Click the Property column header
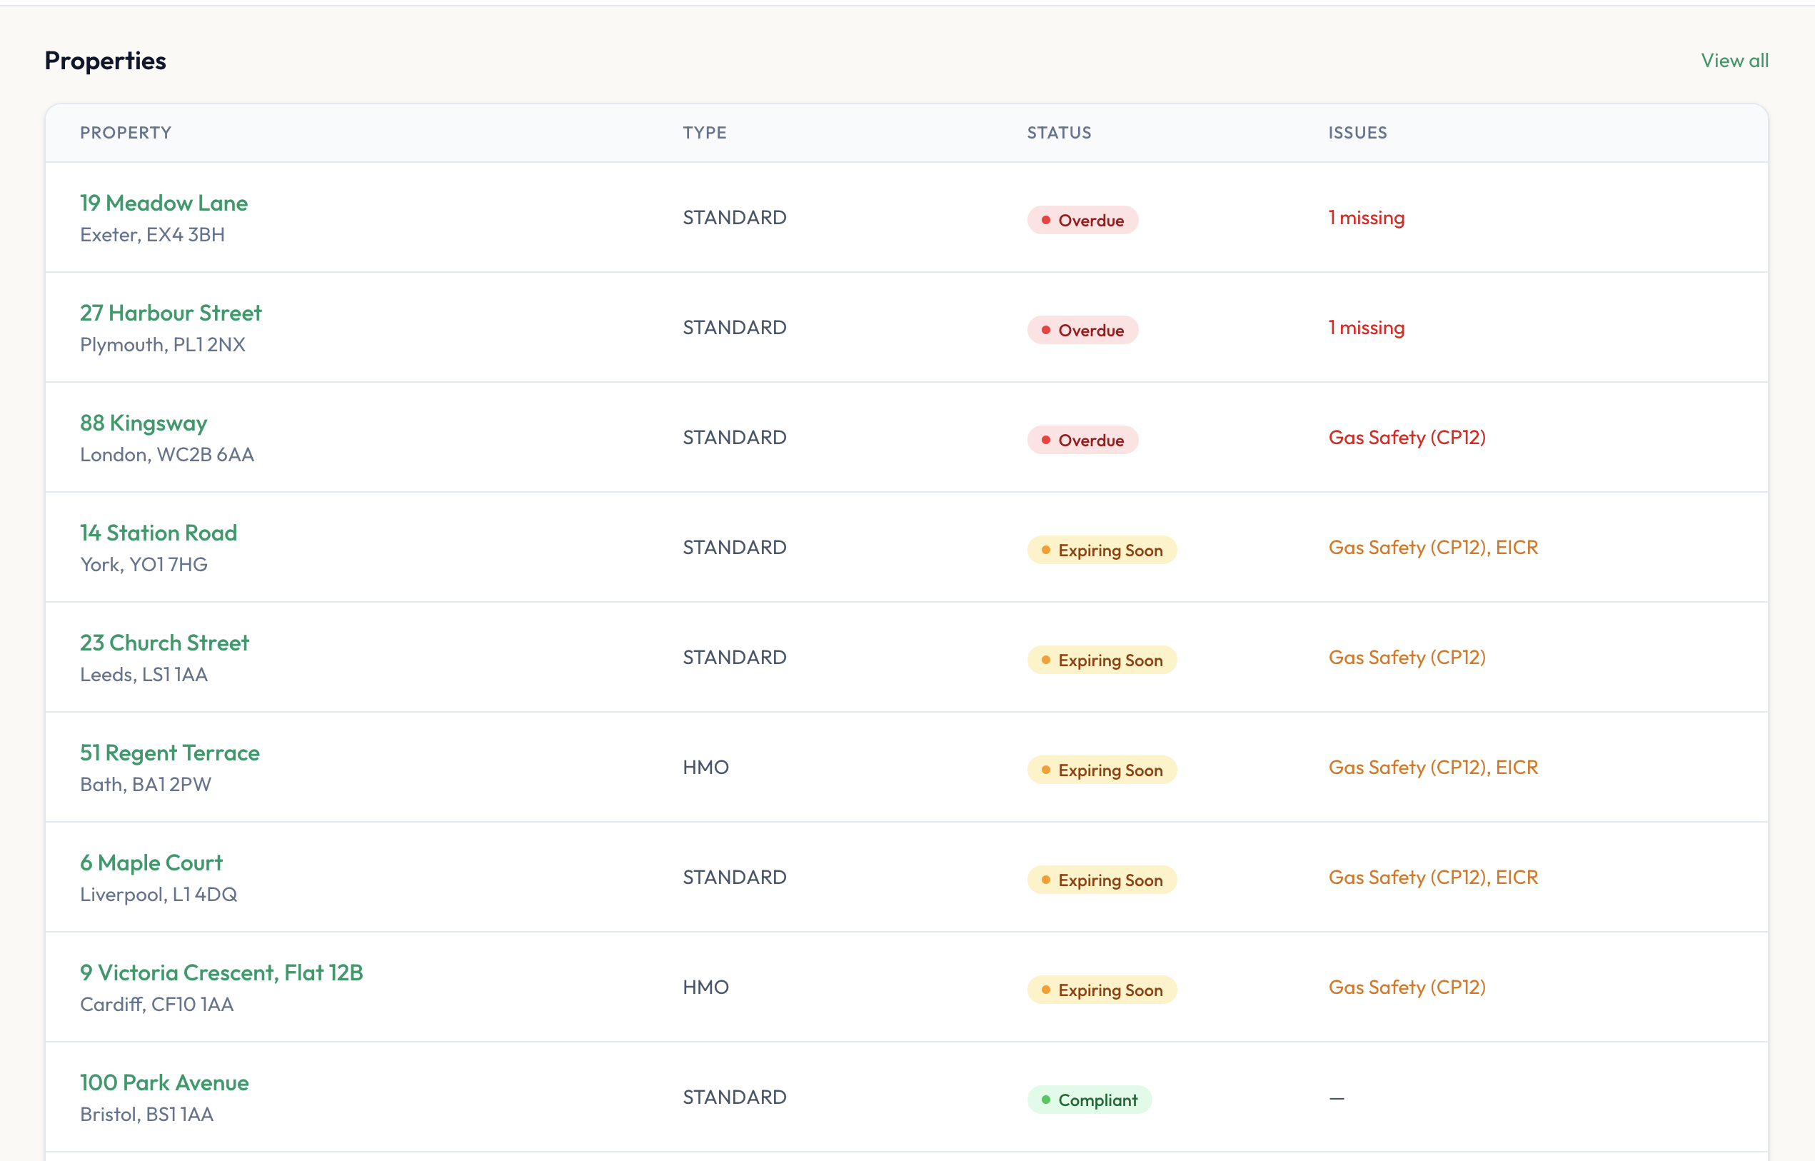 (x=126, y=133)
